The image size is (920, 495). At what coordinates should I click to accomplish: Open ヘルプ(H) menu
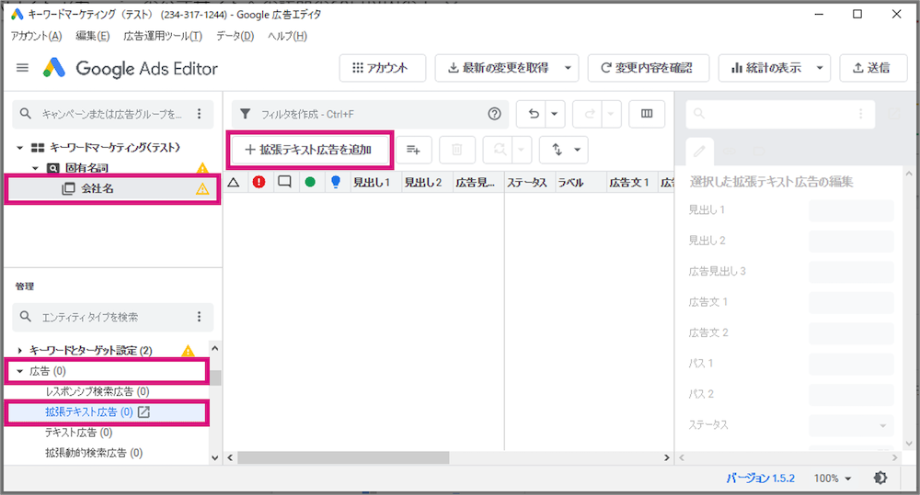[287, 37]
